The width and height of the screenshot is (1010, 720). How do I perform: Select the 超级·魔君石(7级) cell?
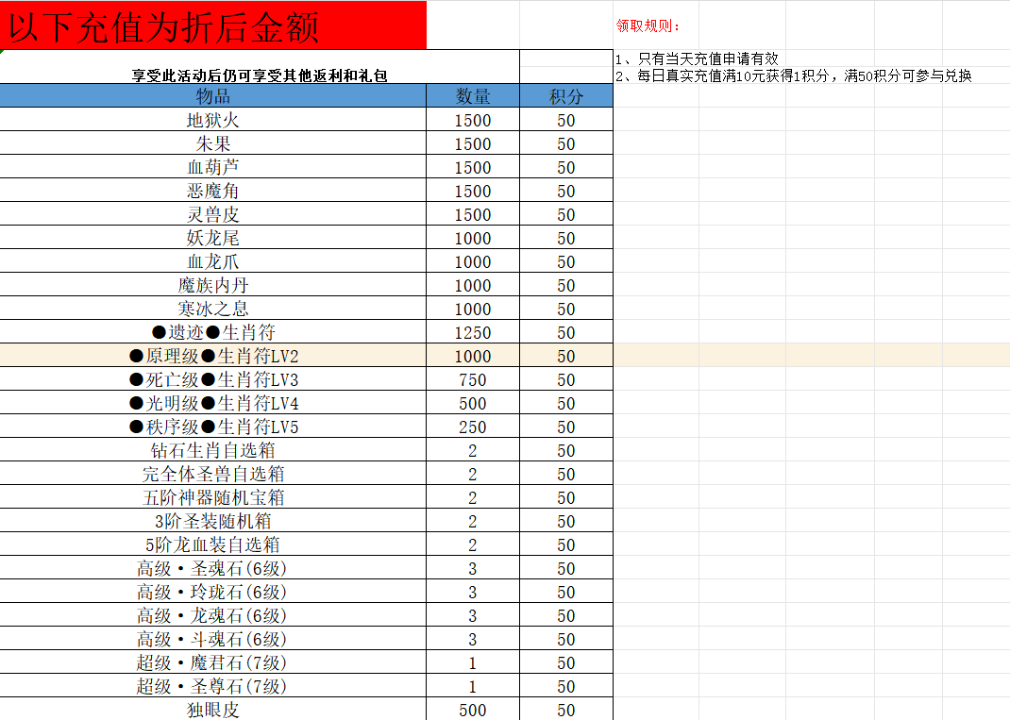point(212,662)
